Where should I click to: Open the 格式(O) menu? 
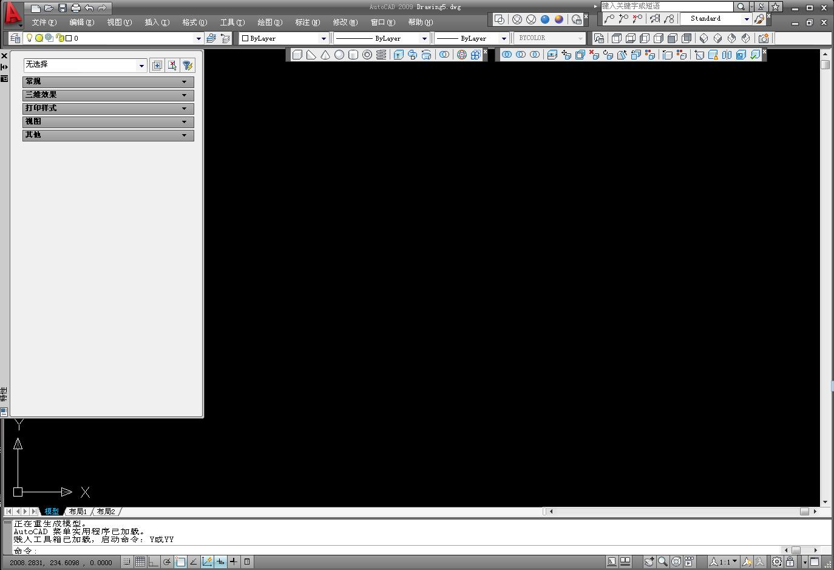tap(195, 22)
